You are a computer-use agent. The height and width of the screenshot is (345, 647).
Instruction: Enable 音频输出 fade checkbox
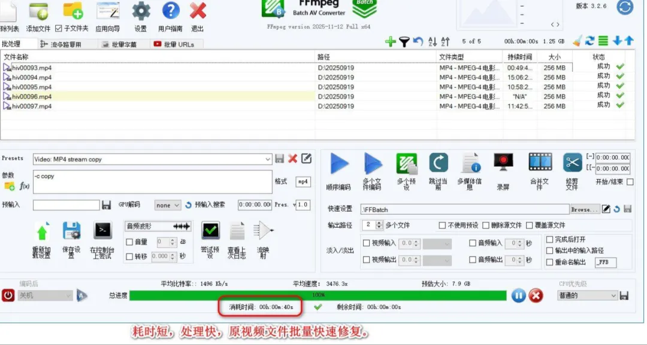[473, 259]
